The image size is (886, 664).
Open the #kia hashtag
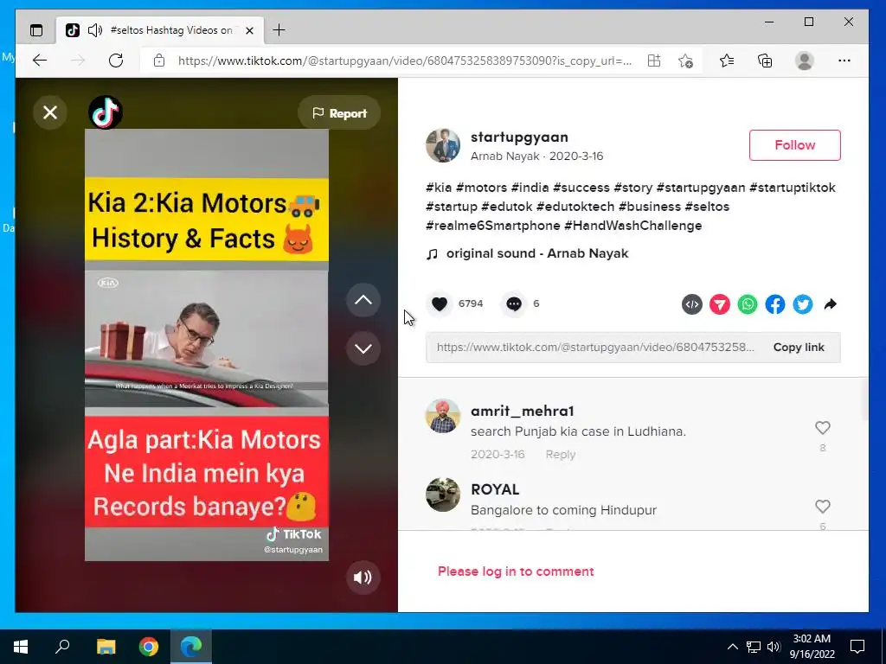click(439, 188)
